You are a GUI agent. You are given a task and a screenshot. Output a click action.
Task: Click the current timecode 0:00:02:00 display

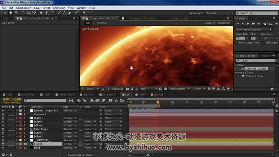[x=12, y=99]
